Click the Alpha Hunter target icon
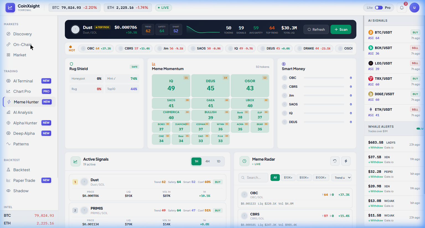 pyautogui.click(x=8, y=123)
